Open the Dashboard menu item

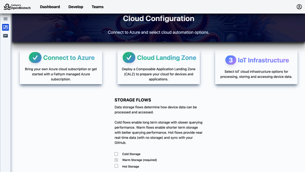pos(50,7)
